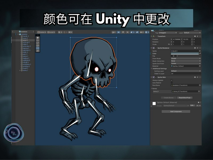The height and width of the screenshot is (160, 213).
Task: Click Position X field
Action: (x=177, y=39)
